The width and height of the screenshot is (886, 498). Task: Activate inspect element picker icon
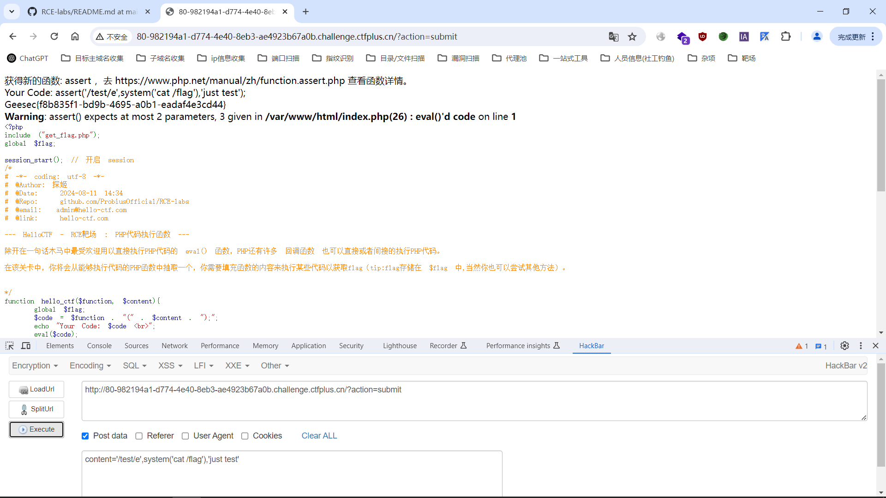[x=9, y=346]
